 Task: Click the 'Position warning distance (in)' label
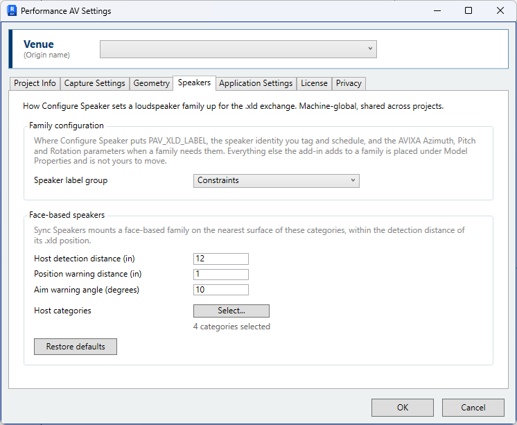pos(88,274)
